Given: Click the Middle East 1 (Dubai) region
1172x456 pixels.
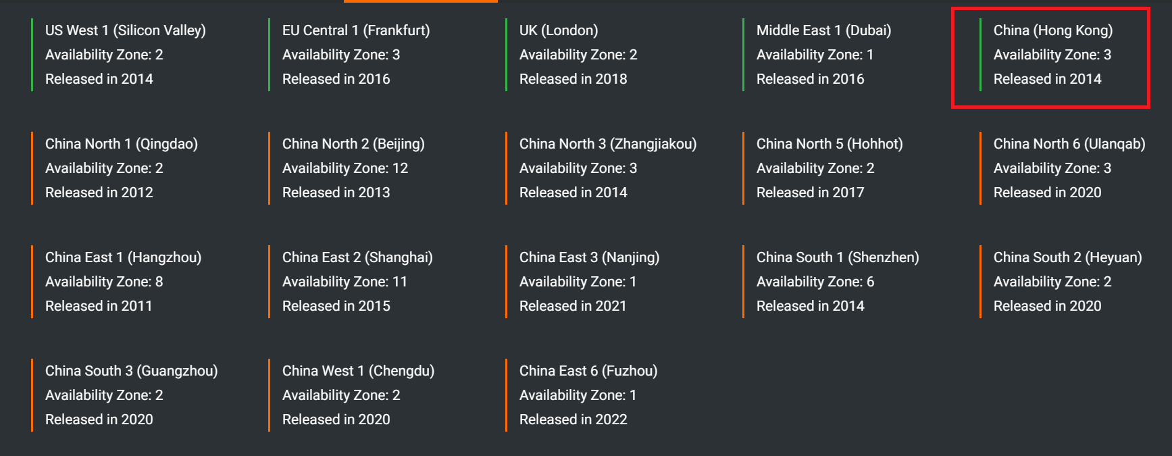Looking at the screenshot, I should tap(823, 30).
